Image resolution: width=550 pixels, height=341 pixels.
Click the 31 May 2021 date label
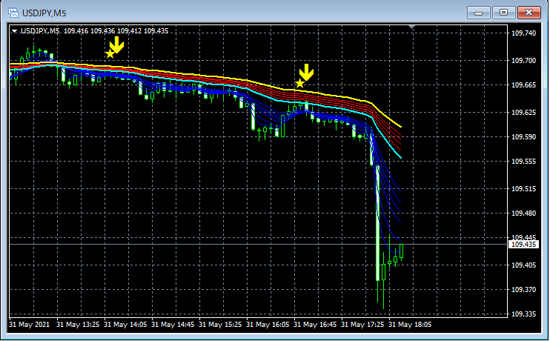pos(30,325)
